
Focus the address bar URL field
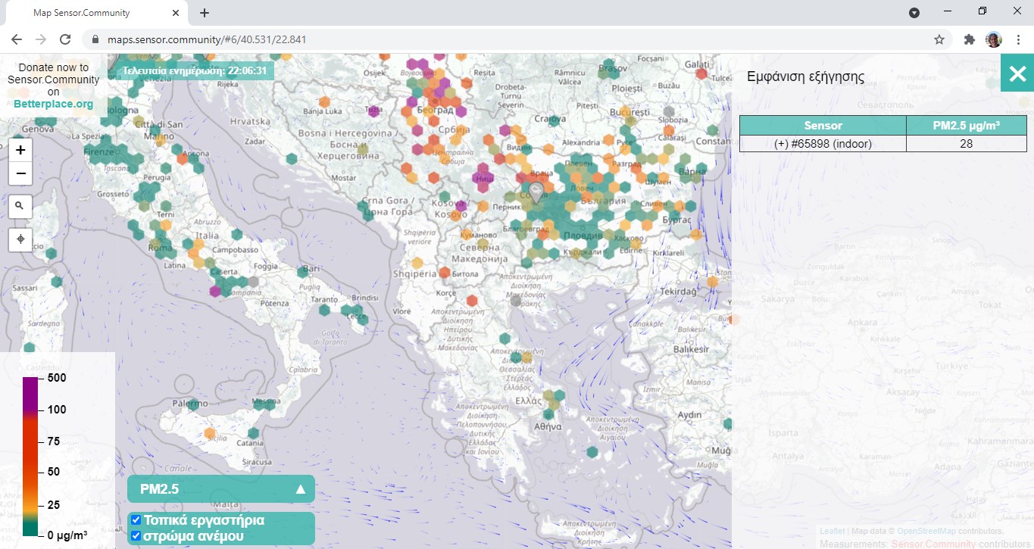515,39
